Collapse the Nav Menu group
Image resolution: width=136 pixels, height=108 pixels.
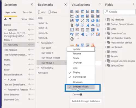5,45
